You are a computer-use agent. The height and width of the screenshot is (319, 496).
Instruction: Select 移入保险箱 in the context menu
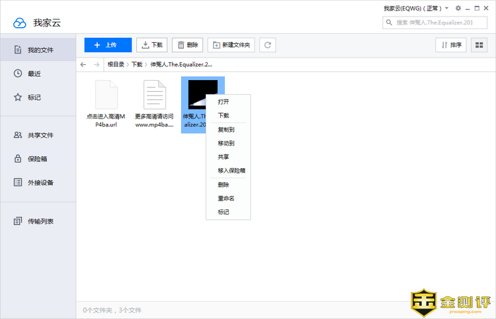(x=231, y=170)
